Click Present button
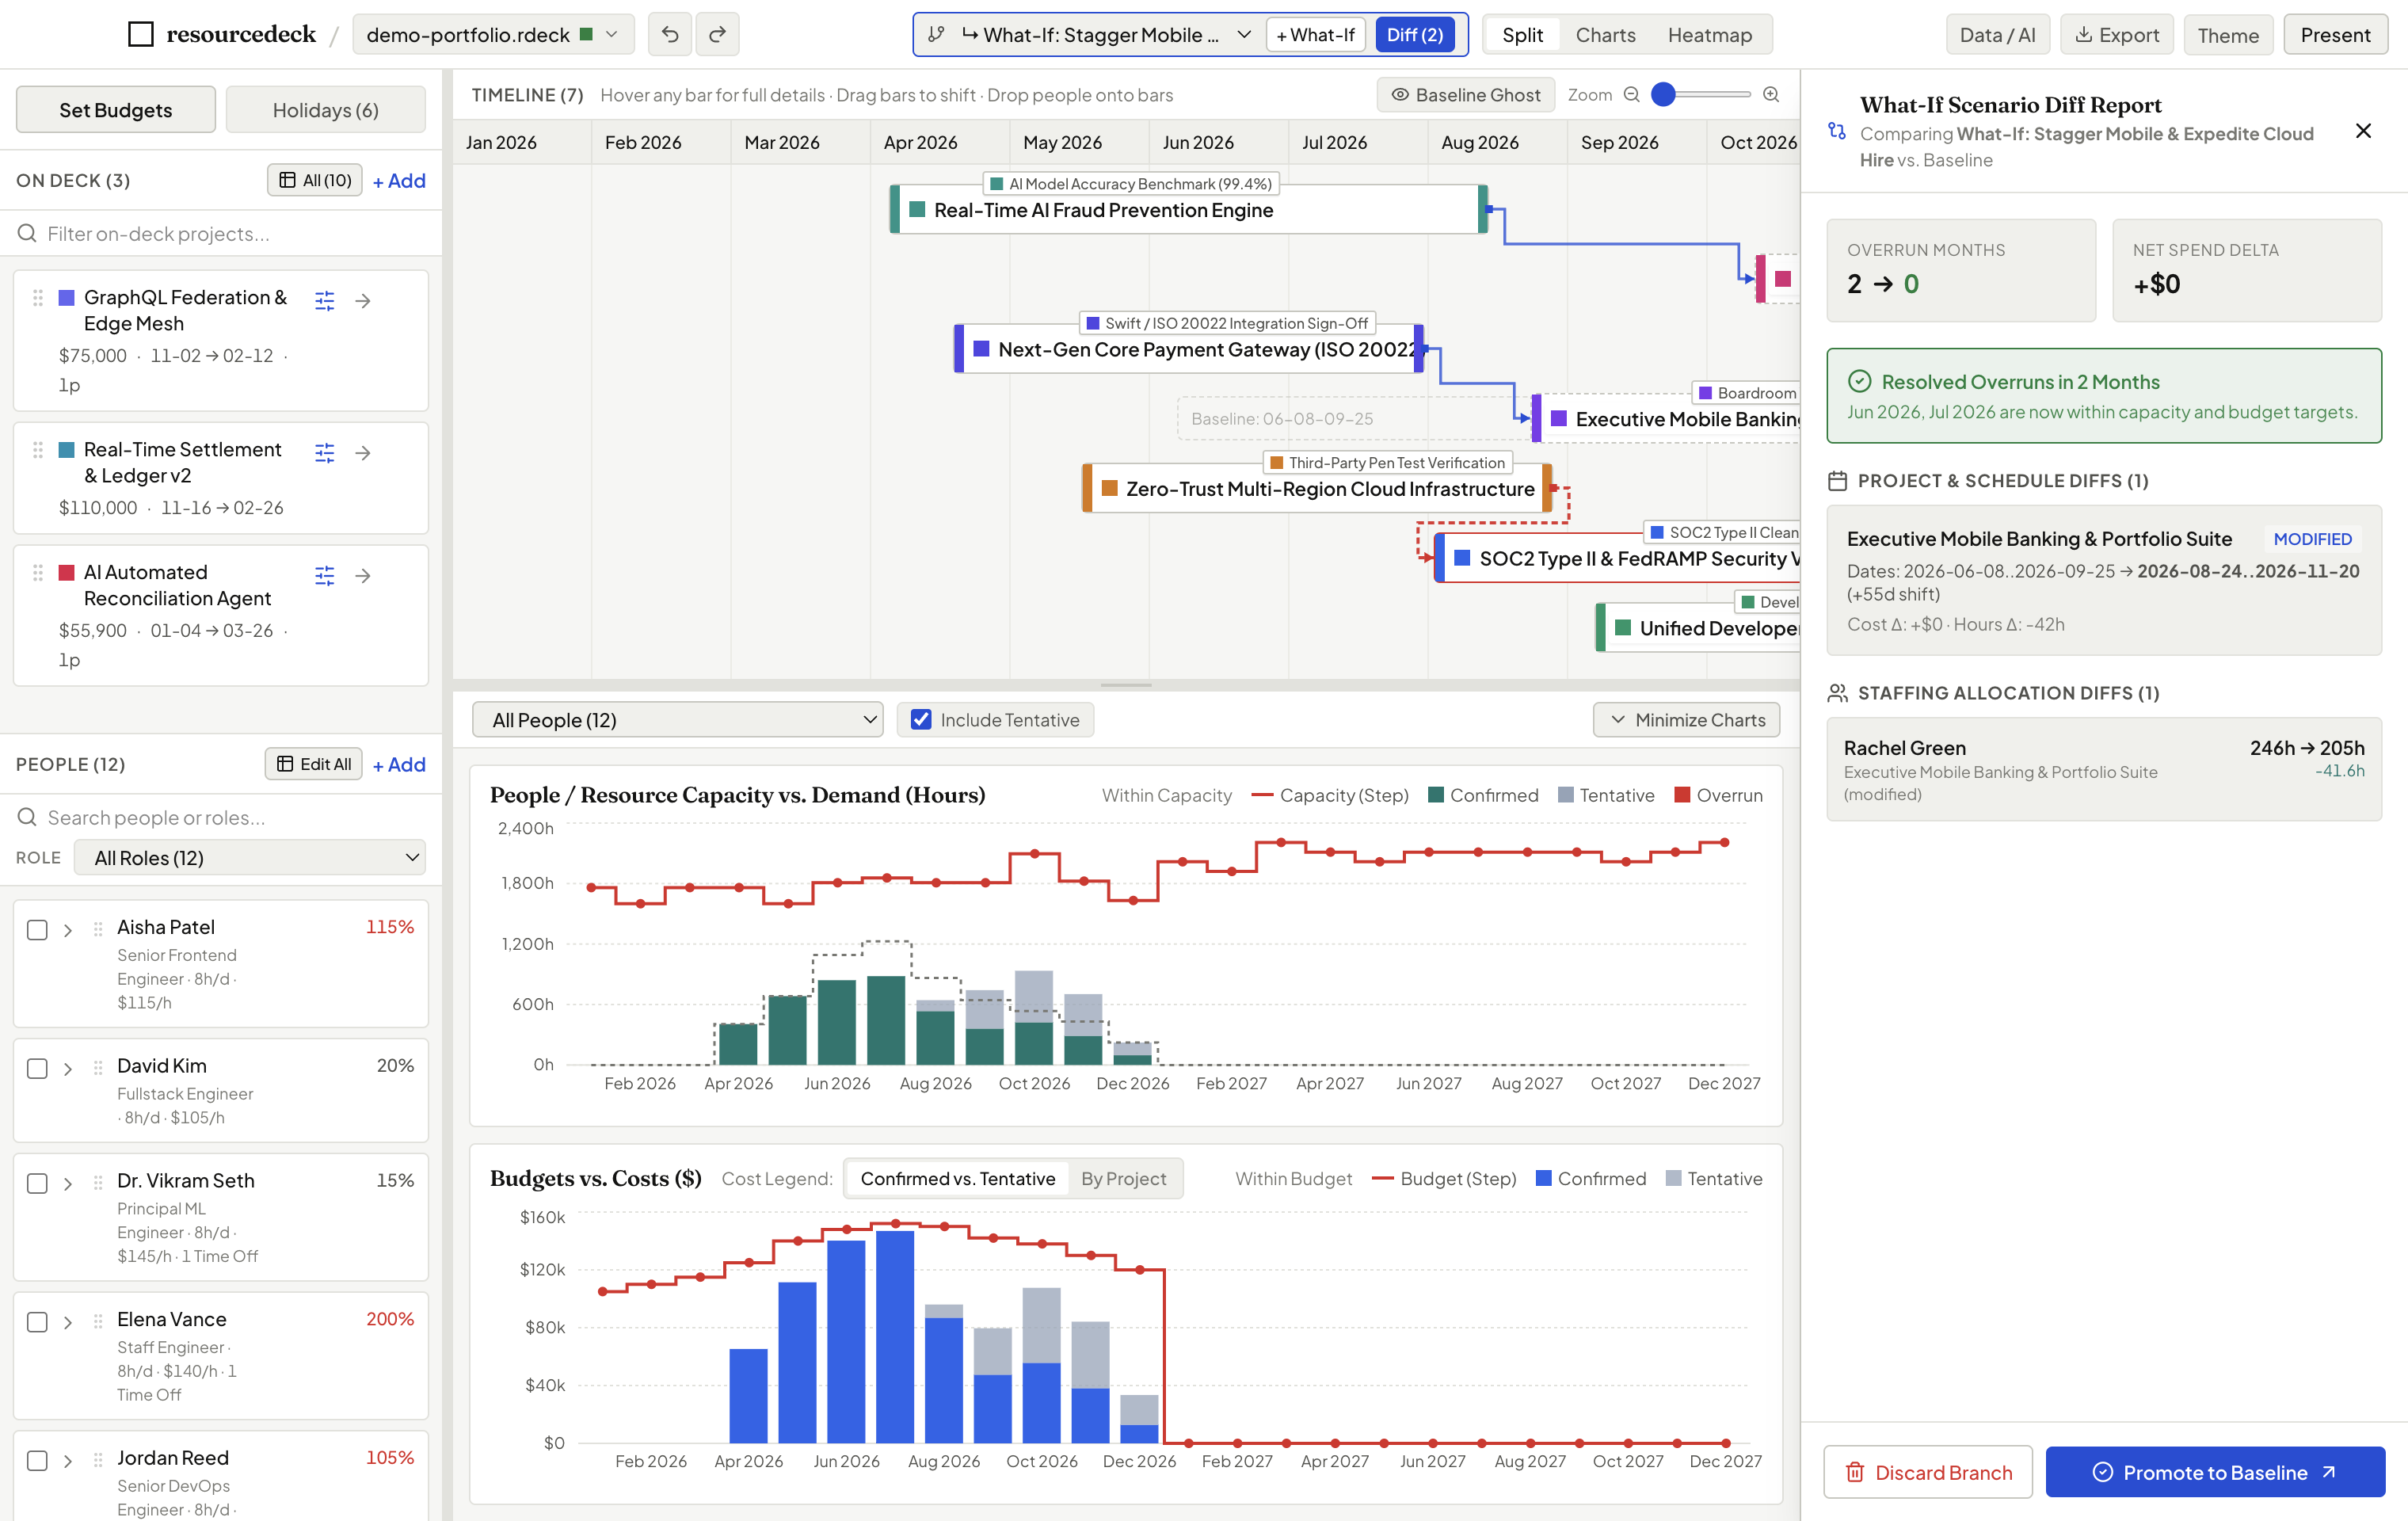The height and width of the screenshot is (1521, 2408). point(2335,35)
